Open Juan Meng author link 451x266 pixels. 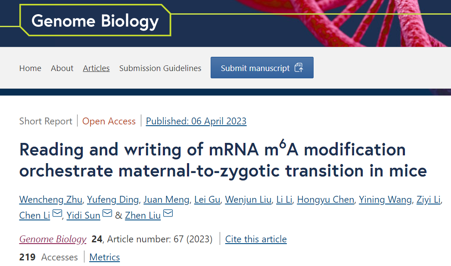166,199
